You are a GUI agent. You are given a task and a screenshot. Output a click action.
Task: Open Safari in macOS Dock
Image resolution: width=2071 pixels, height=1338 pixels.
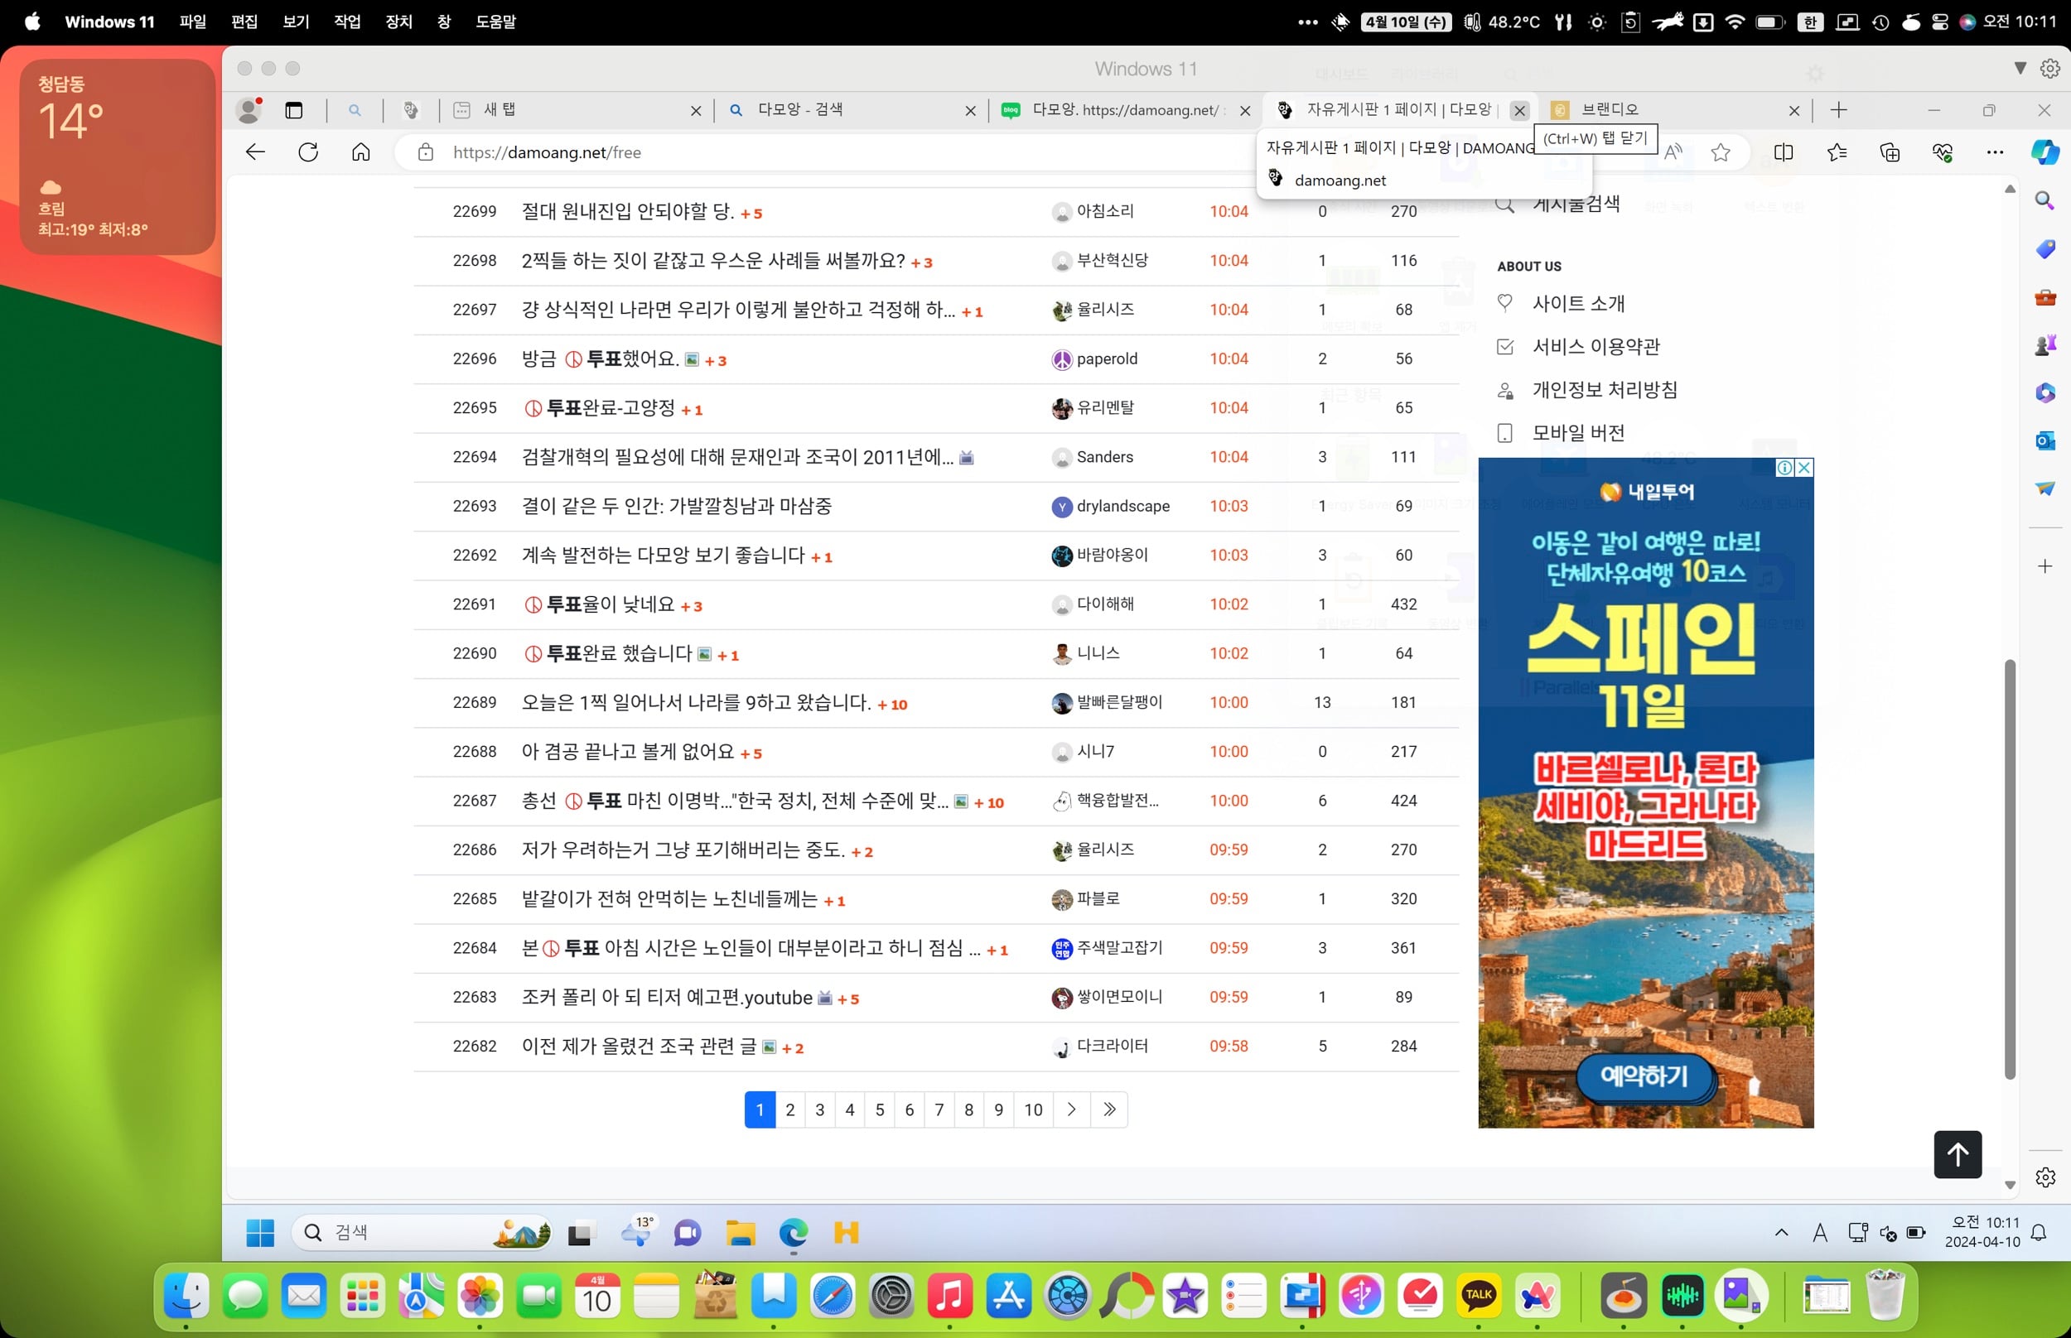(833, 1297)
